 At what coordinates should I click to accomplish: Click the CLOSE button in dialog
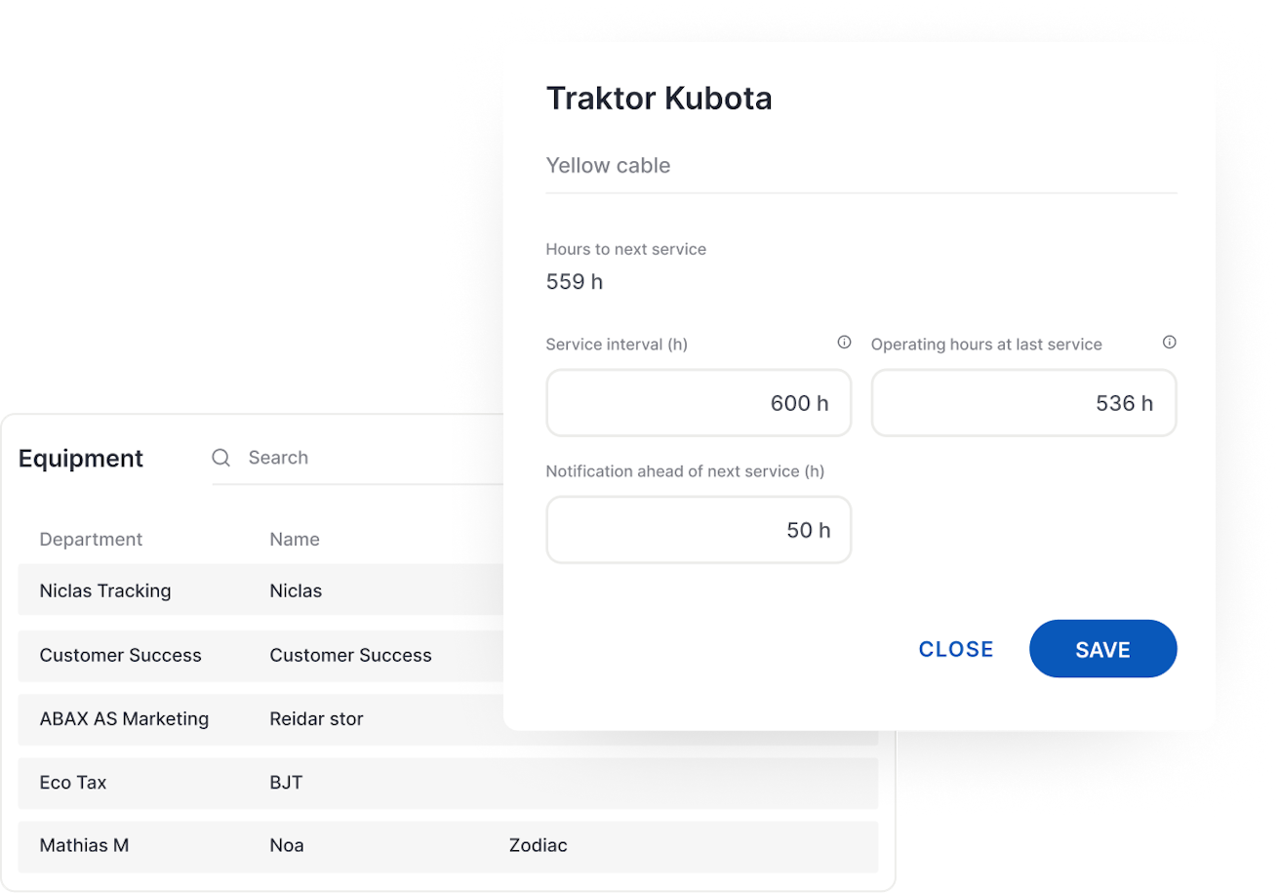tap(956, 649)
